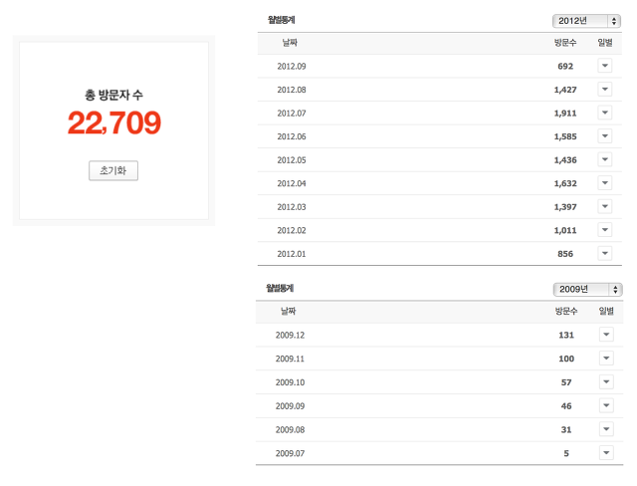Select the 2009.08 date cell
Image resolution: width=637 pixels, height=486 pixels.
[x=290, y=429]
